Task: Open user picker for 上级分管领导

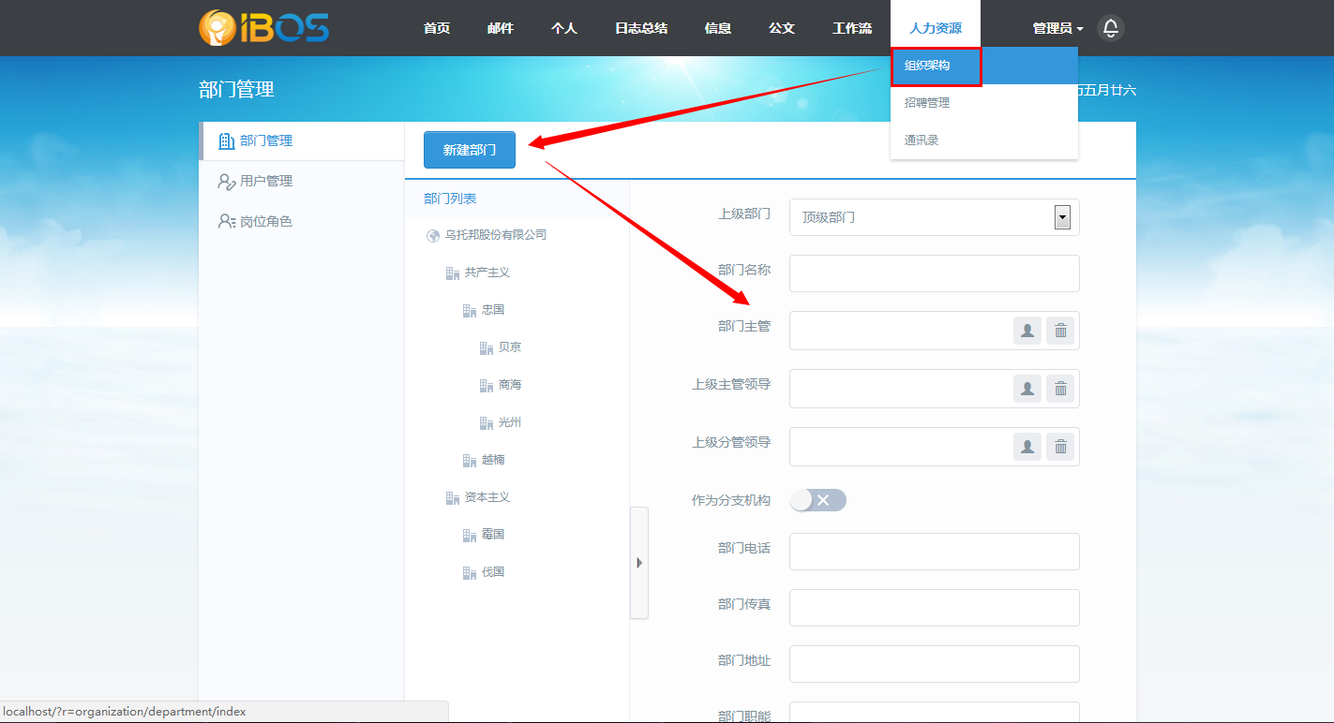Action: (1027, 447)
